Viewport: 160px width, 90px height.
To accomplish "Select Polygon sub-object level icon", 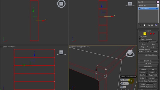I will coord(151,34).
